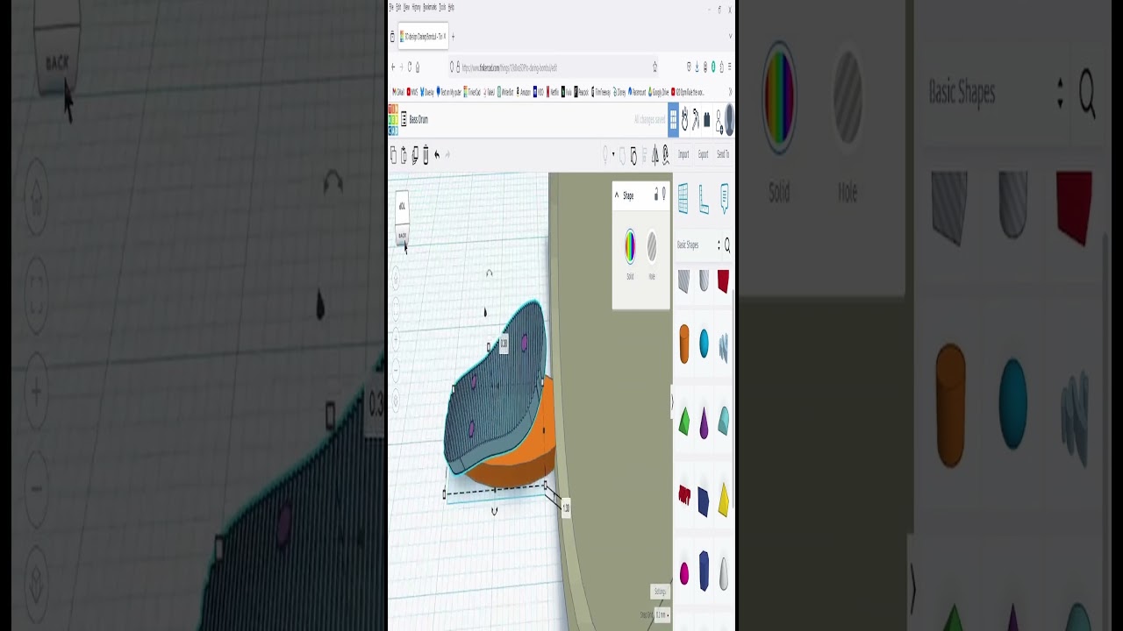Click the Fit all in view button
Viewport: 1123px width, 631px height.
396,308
